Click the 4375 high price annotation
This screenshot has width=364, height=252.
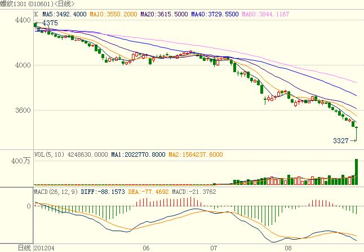coord(50,23)
